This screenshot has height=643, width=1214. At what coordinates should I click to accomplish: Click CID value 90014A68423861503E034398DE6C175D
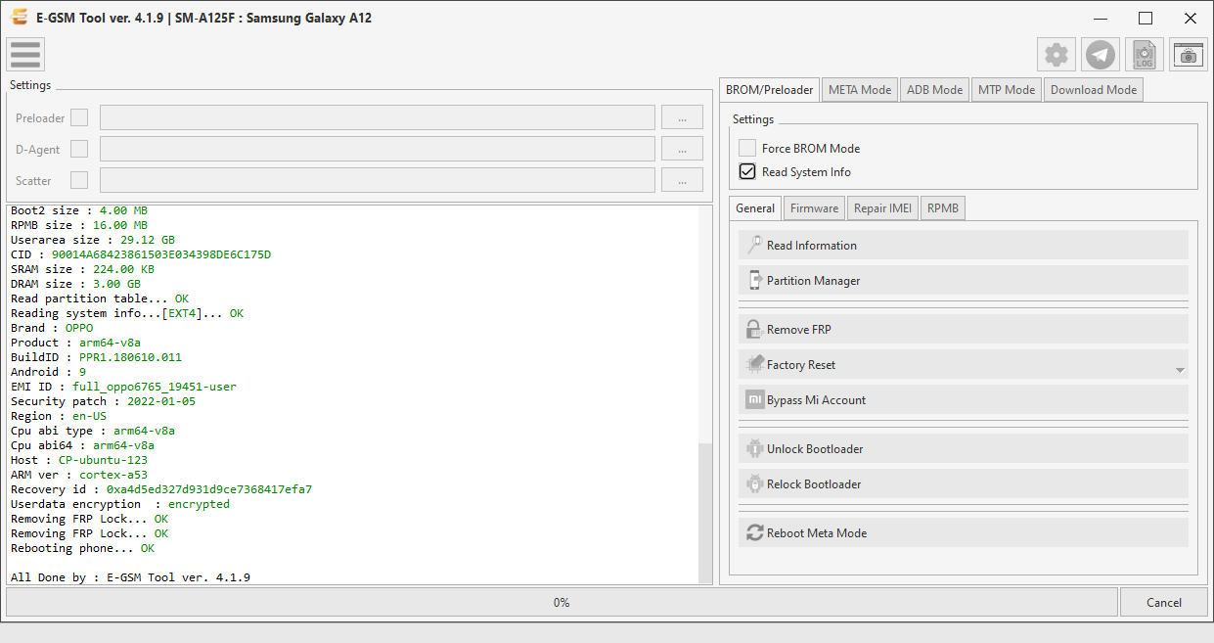(161, 254)
